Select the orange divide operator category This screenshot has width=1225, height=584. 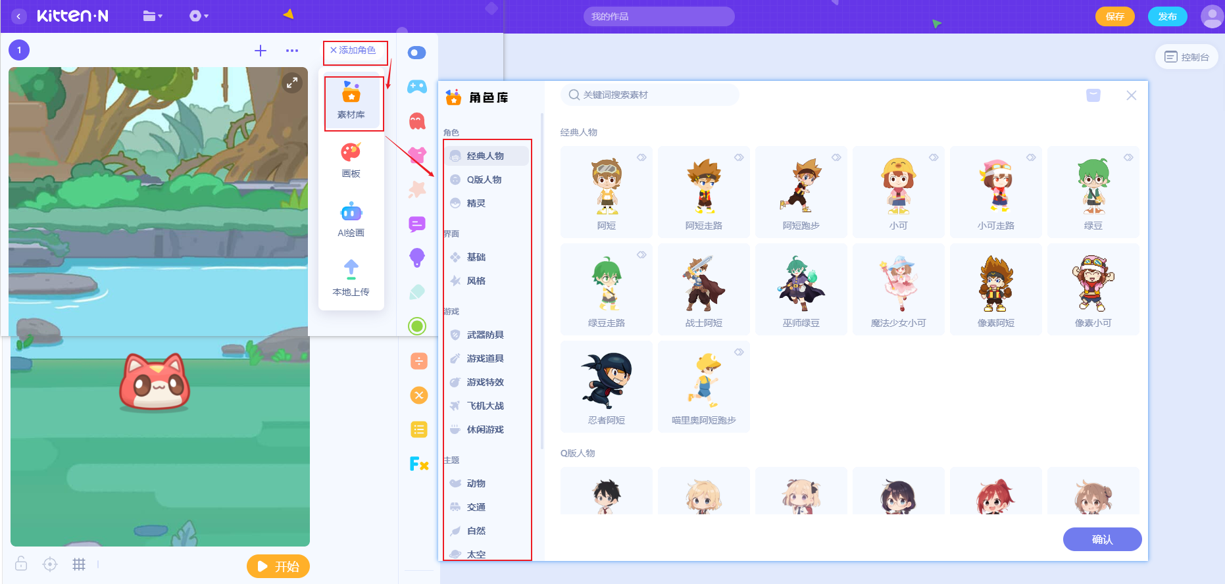419,361
